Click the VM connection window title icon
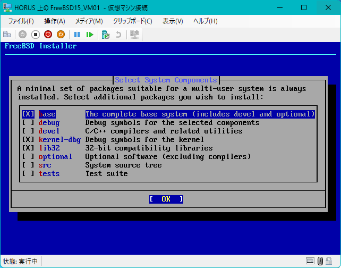Image resolution: width=341 pixels, height=268 pixels. pyautogui.click(x=7, y=8)
